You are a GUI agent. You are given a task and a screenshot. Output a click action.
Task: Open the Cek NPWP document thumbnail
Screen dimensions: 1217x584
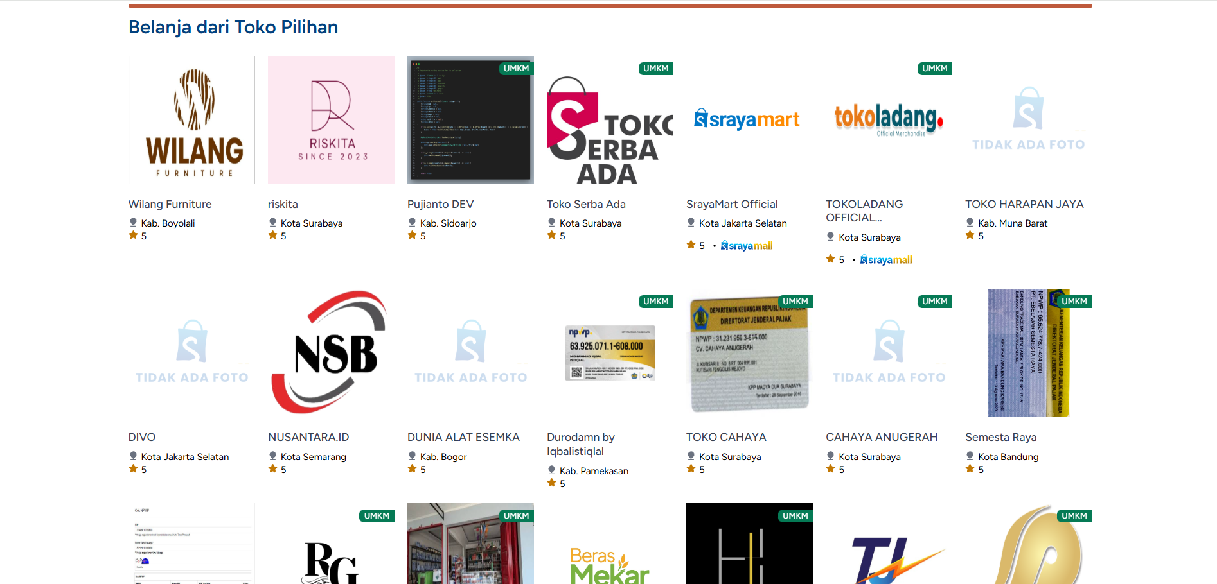click(x=191, y=544)
